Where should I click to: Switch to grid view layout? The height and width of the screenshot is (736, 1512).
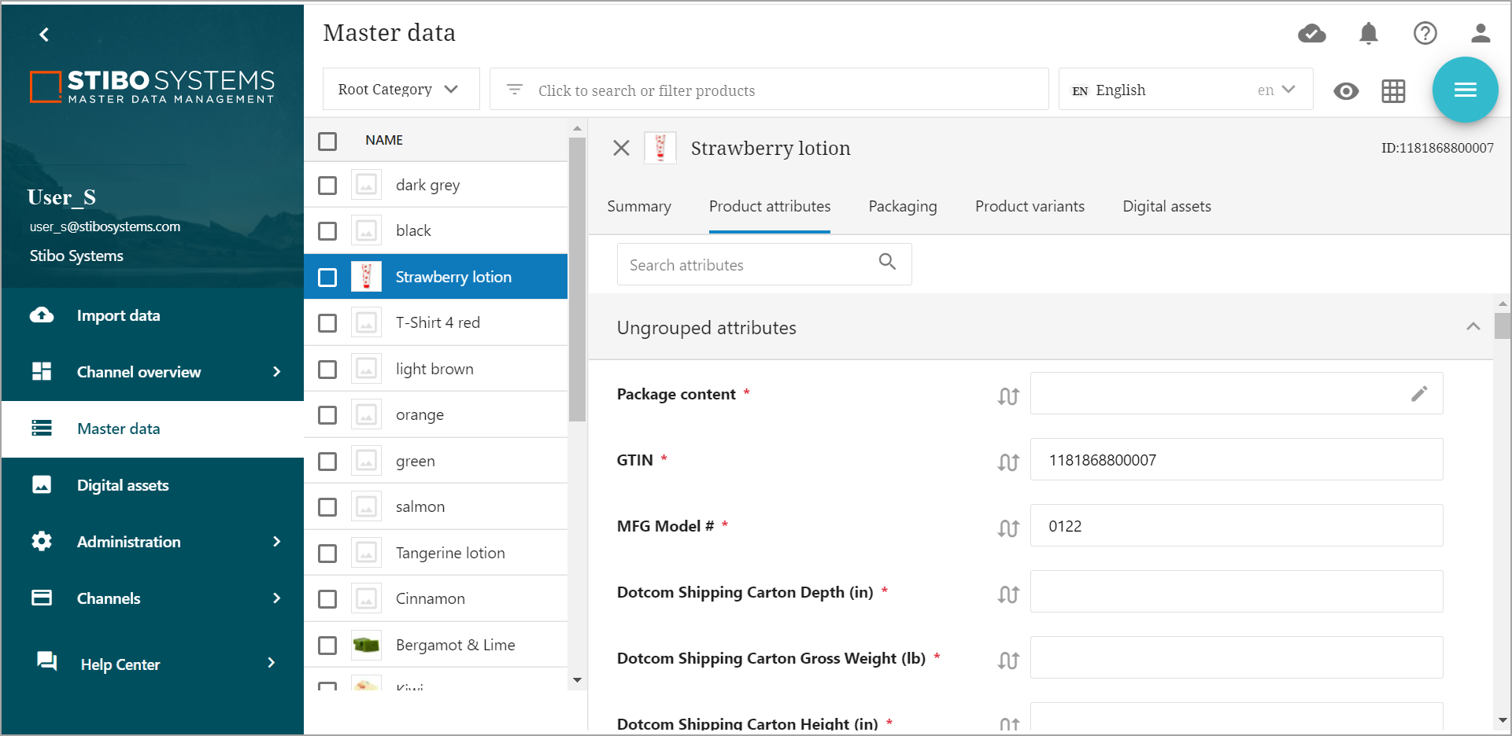coord(1393,91)
